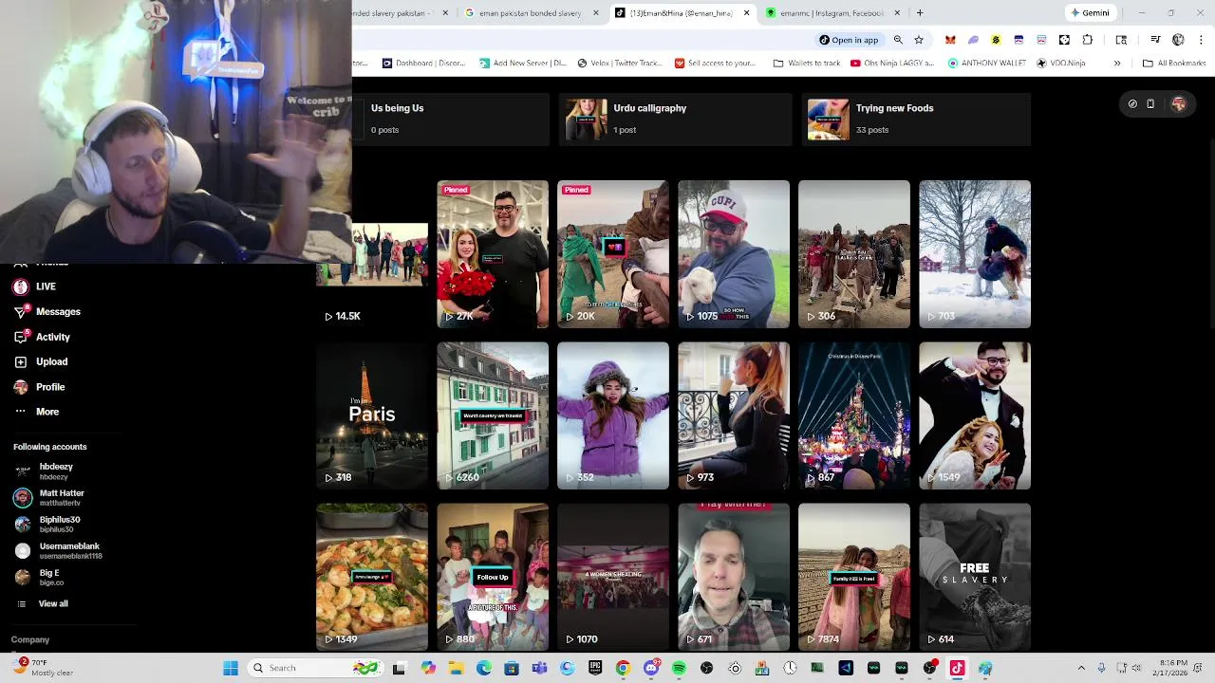Open pinned video with 27K views
The width and height of the screenshot is (1215, 683).
493,254
